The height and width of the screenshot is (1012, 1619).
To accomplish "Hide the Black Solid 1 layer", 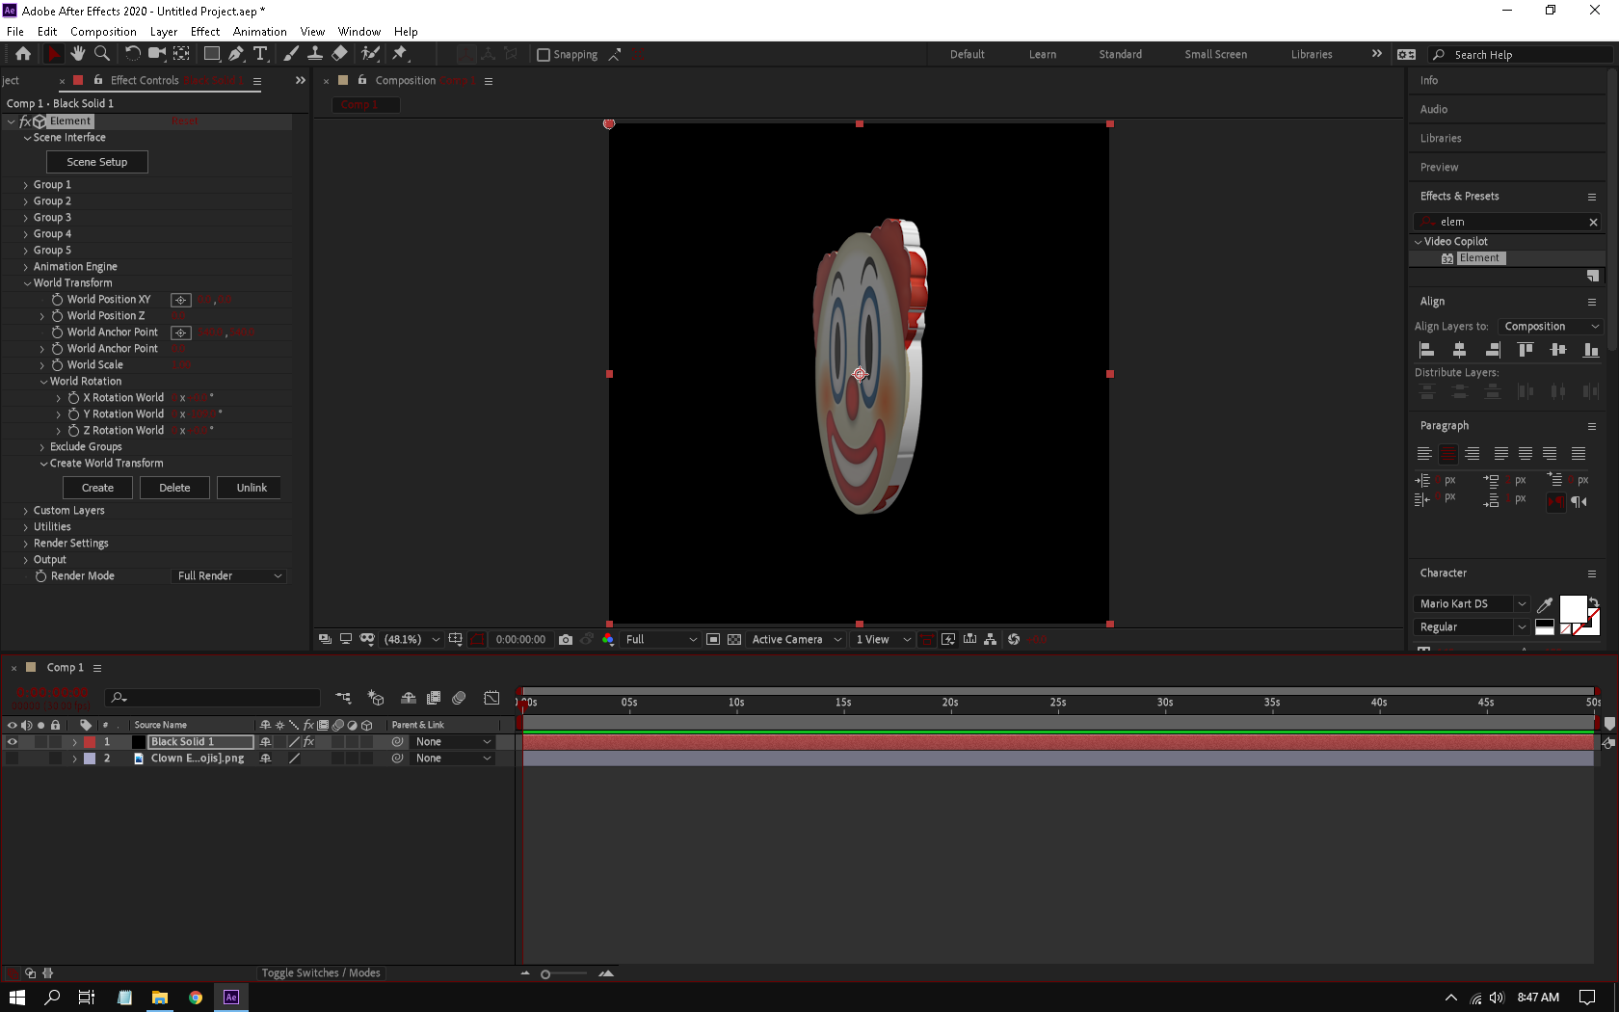I will (13, 742).
